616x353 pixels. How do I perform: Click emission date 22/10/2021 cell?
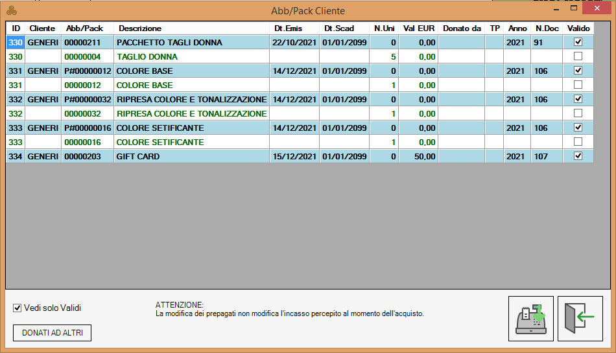pos(294,43)
